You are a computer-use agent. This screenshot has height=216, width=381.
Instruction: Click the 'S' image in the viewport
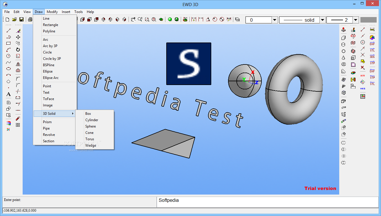point(189,64)
